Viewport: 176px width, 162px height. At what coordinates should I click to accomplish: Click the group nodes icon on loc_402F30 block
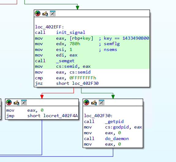click(x=102, y=103)
